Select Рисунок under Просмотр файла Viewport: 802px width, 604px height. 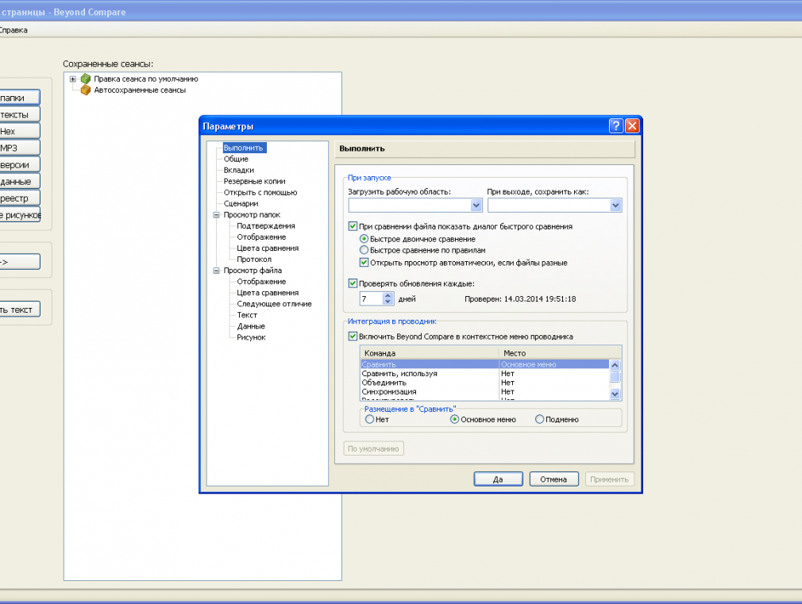click(x=251, y=337)
